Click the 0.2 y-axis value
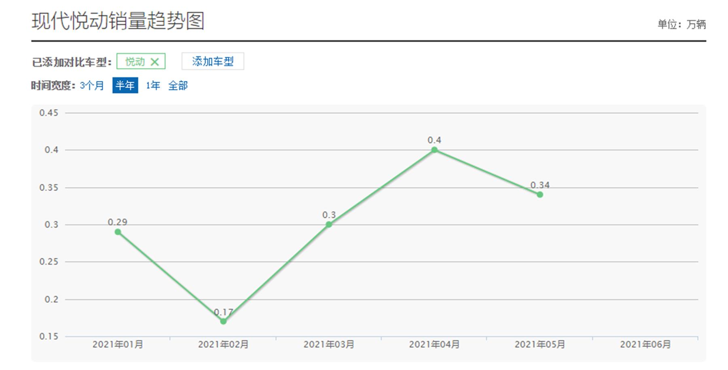The width and height of the screenshot is (728, 370). [51, 300]
